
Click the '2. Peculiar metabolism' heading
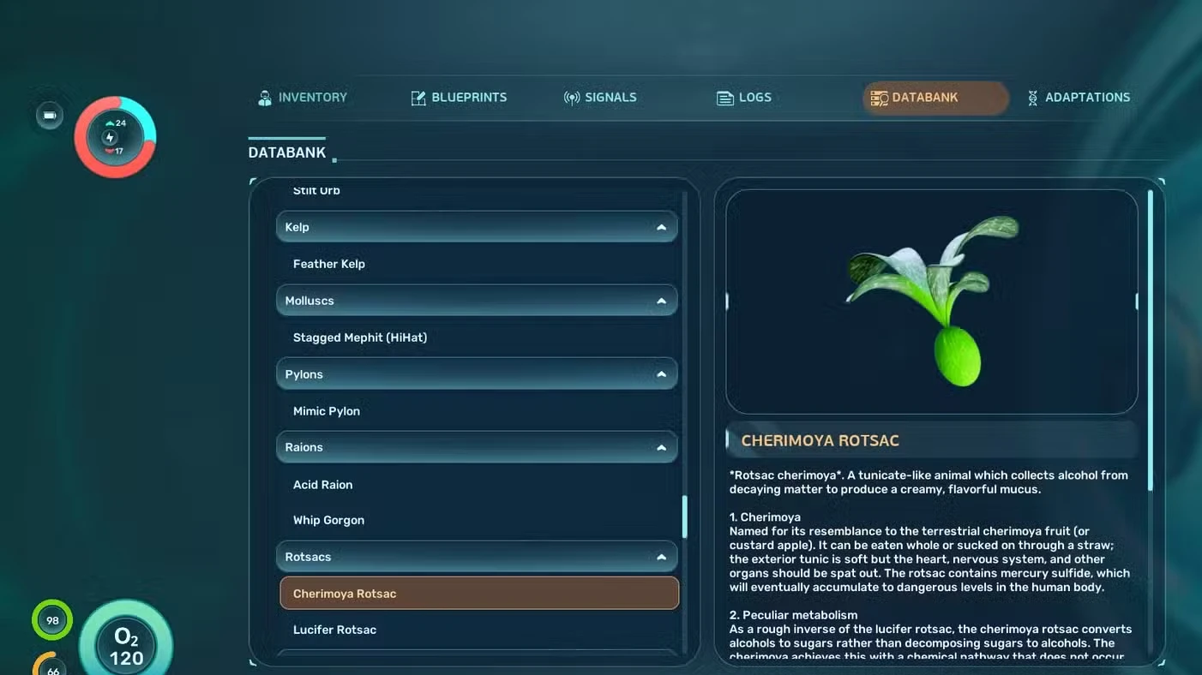pyautogui.click(x=794, y=615)
